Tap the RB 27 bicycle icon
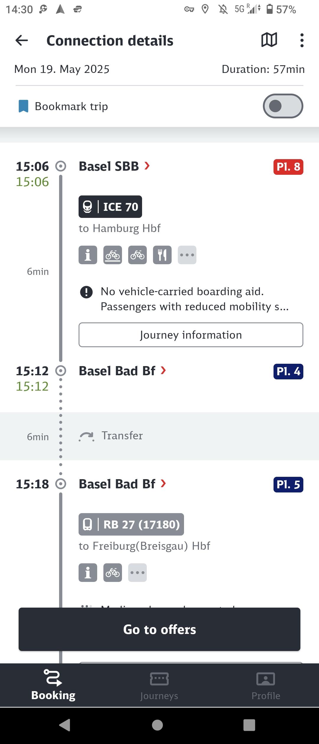The height and width of the screenshot is (744, 319). point(113,572)
